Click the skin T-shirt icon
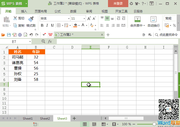Screen dimensions: 180x127 (x=136, y=4)
